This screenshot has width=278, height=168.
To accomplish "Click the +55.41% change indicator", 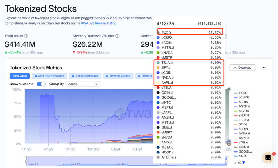I will 13,52.
